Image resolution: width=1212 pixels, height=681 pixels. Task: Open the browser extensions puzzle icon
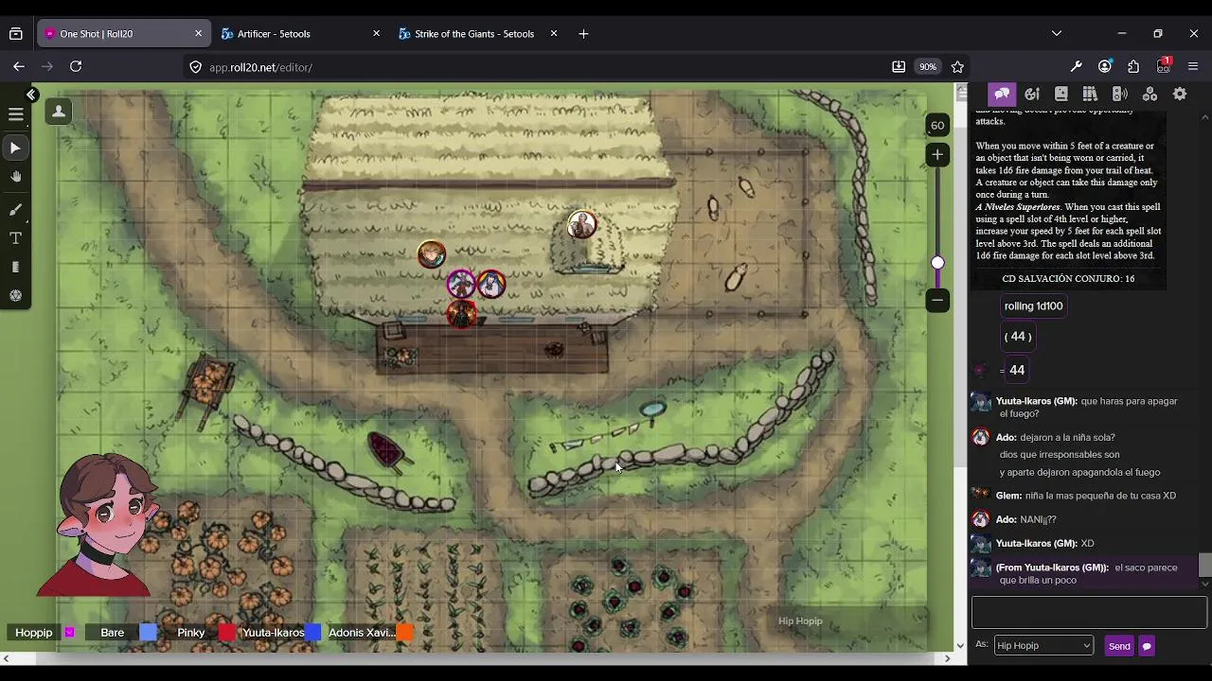pyautogui.click(x=1133, y=67)
